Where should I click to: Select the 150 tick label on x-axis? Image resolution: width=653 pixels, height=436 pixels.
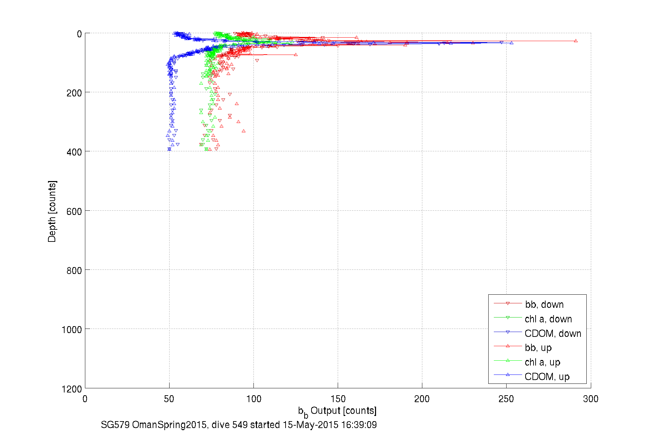click(x=338, y=399)
